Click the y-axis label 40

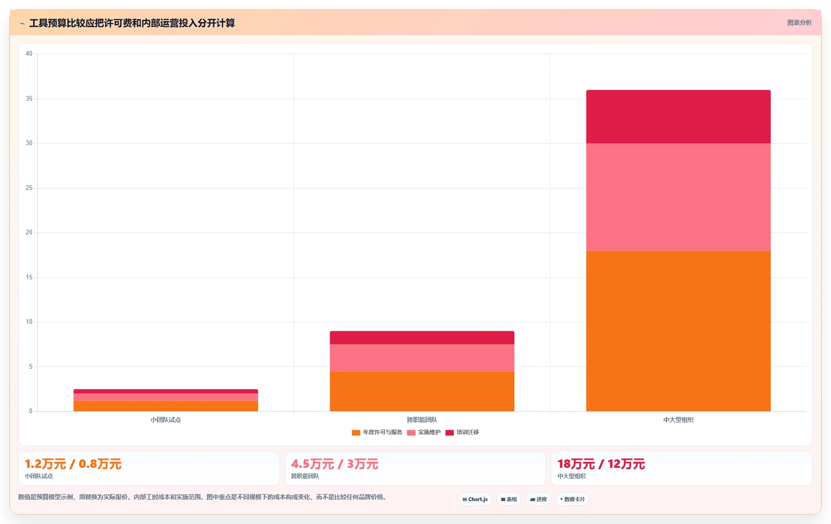coord(29,54)
